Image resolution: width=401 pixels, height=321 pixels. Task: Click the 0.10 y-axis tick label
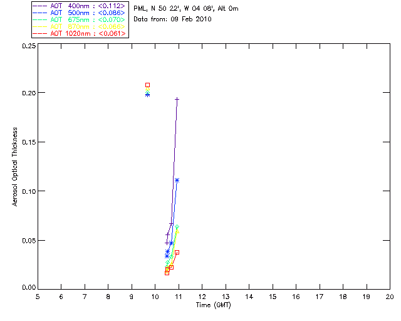29,191
